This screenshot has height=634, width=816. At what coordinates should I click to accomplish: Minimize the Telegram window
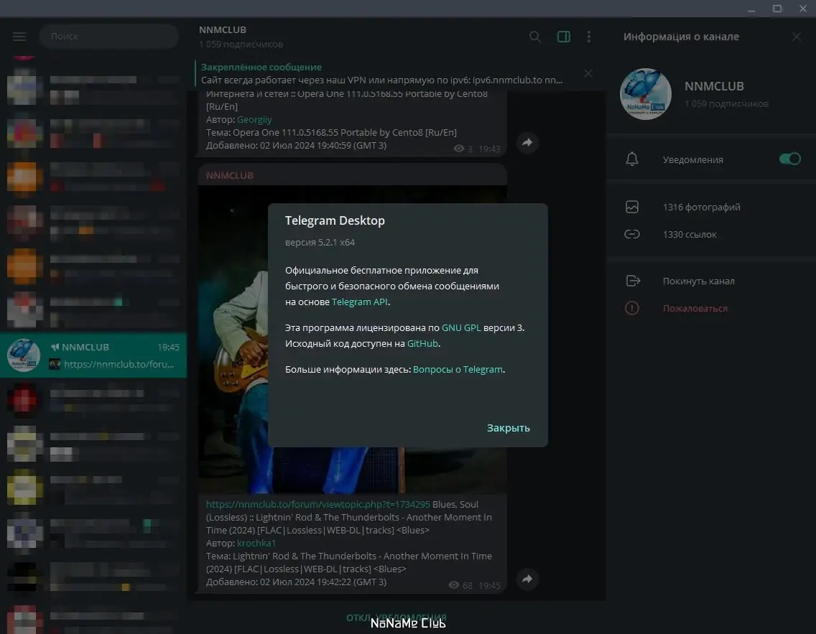tap(751, 9)
